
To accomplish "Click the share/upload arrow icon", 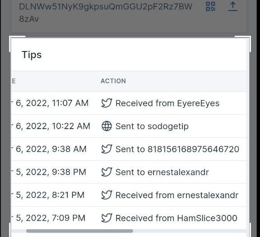I will (x=233, y=6).
